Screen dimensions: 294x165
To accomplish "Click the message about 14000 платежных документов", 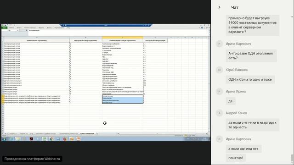I will pyautogui.click(x=252, y=25).
